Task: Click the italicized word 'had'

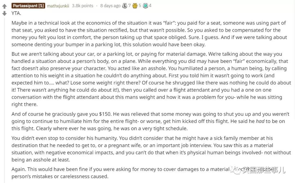Action: [260, 121]
